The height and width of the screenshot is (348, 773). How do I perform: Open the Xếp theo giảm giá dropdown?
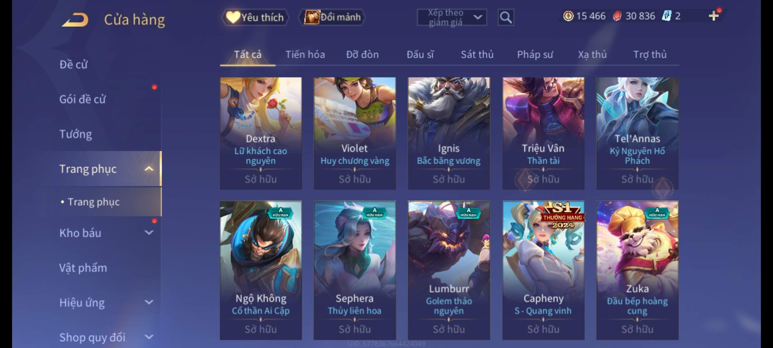click(452, 17)
